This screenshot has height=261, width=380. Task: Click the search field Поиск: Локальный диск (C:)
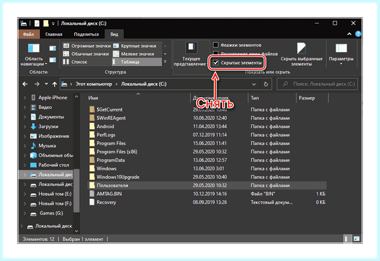(317, 84)
